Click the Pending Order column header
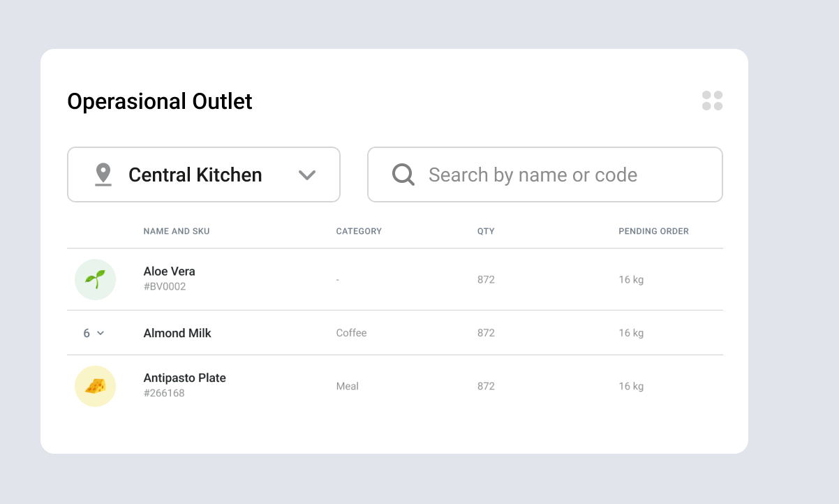839x504 pixels. 653,231
